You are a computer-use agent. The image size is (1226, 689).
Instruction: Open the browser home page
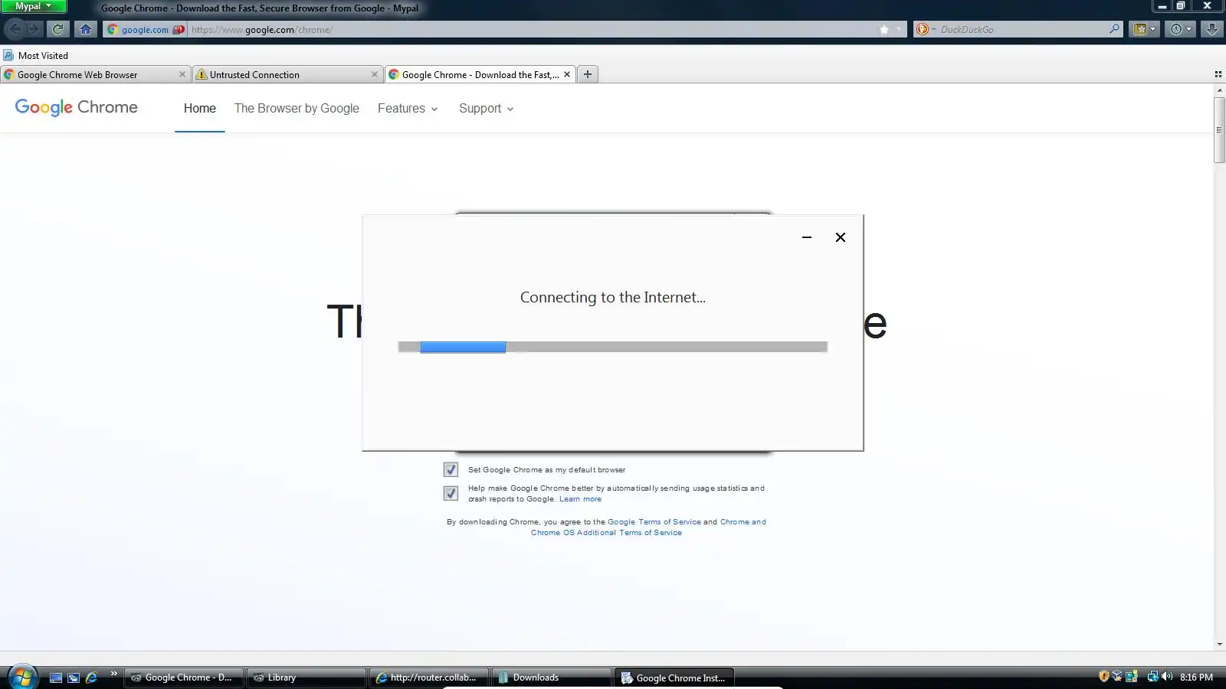(x=86, y=29)
